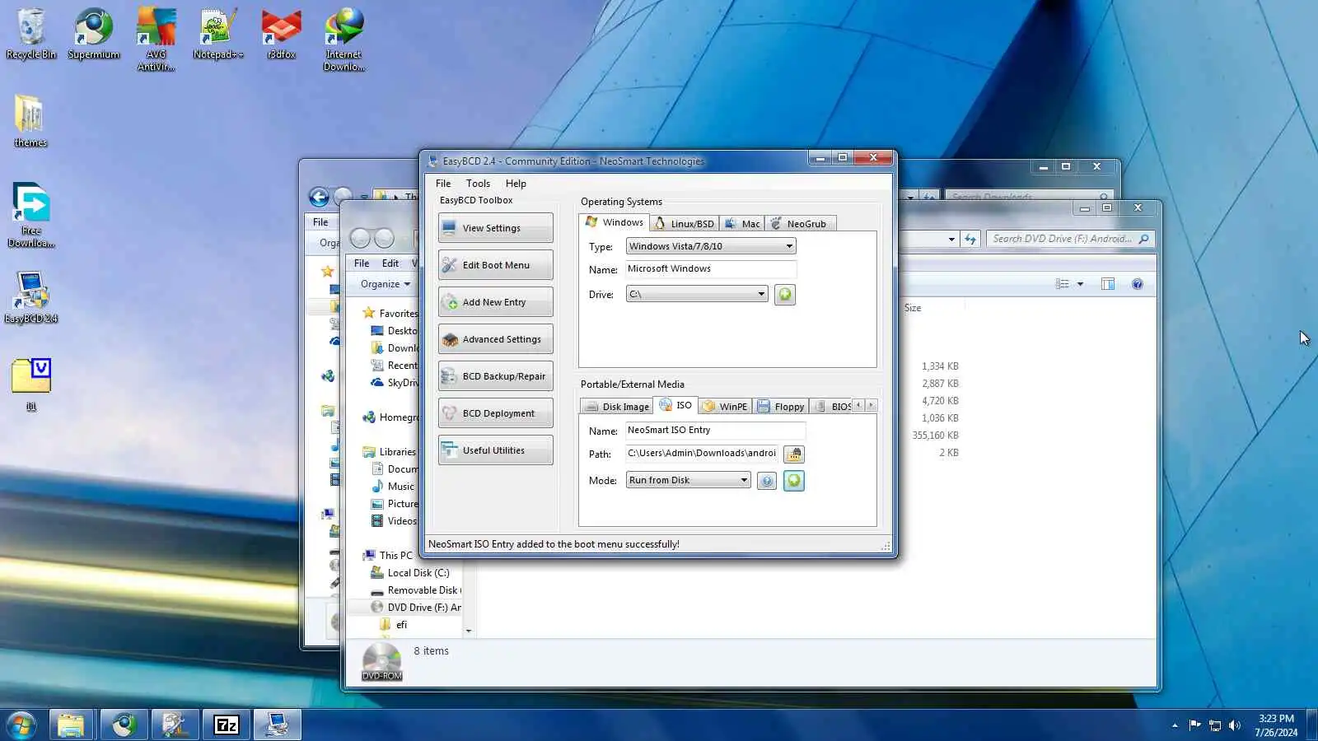Image resolution: width=1318 pixels, height=741 pixels.
Task: Select DVD Drive (F:) in navigation tree
Action: coord(416,608)
